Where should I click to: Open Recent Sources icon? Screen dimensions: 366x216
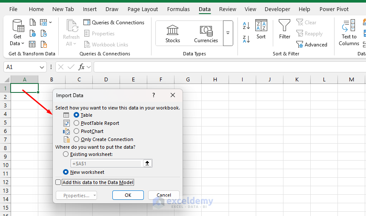pyautogui.click(x=44, y=33)
